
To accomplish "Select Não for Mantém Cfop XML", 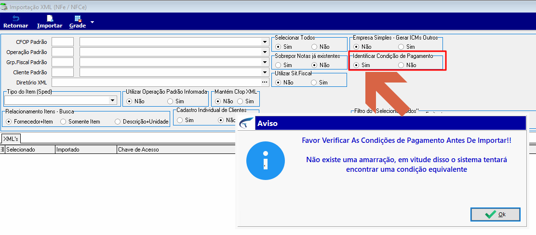I will [x=218, y=101].
